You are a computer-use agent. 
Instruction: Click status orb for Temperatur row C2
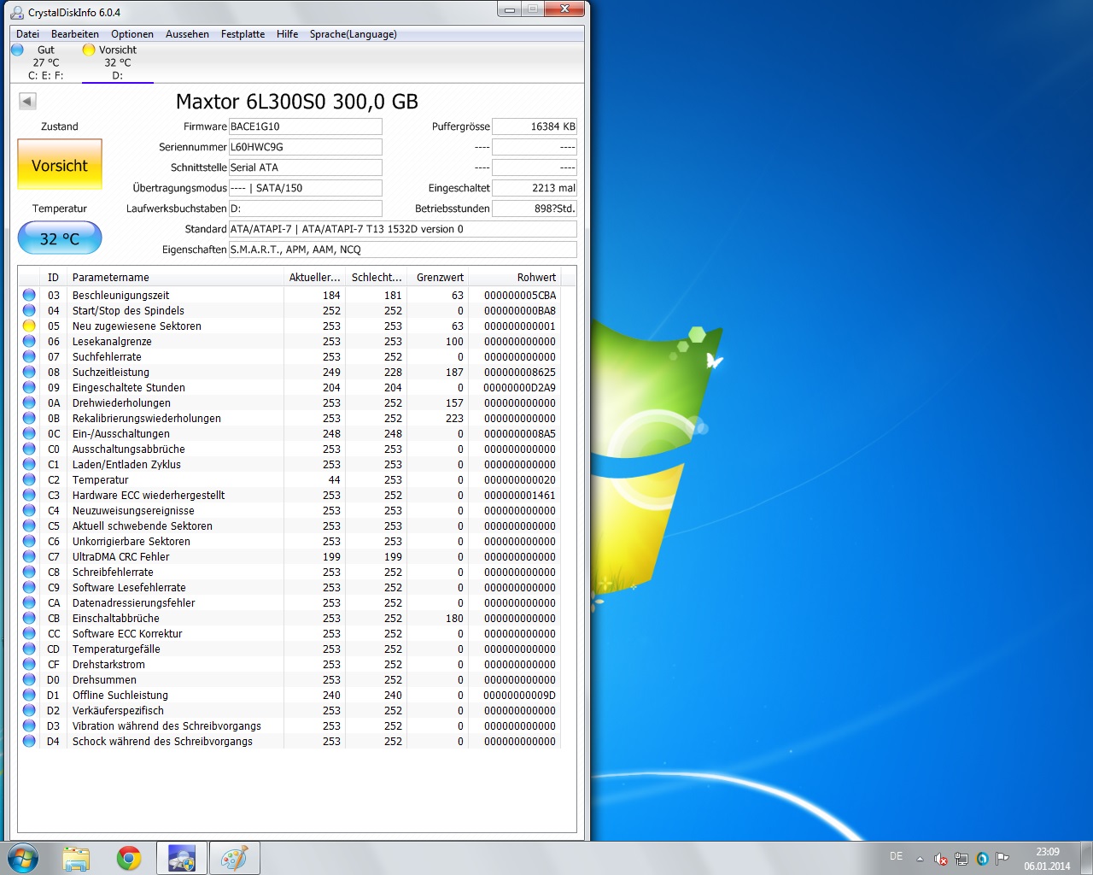click(29, 480)
